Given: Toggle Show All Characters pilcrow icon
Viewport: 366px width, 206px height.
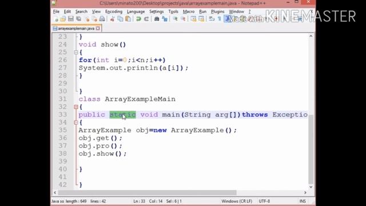Looking at the screenshot, I should tap(219, 19).
